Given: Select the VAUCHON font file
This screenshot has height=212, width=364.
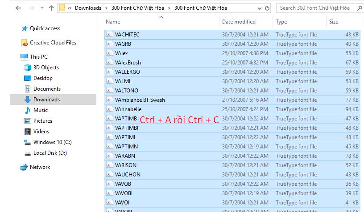Looking at the screenshot, I should [232, 175].
